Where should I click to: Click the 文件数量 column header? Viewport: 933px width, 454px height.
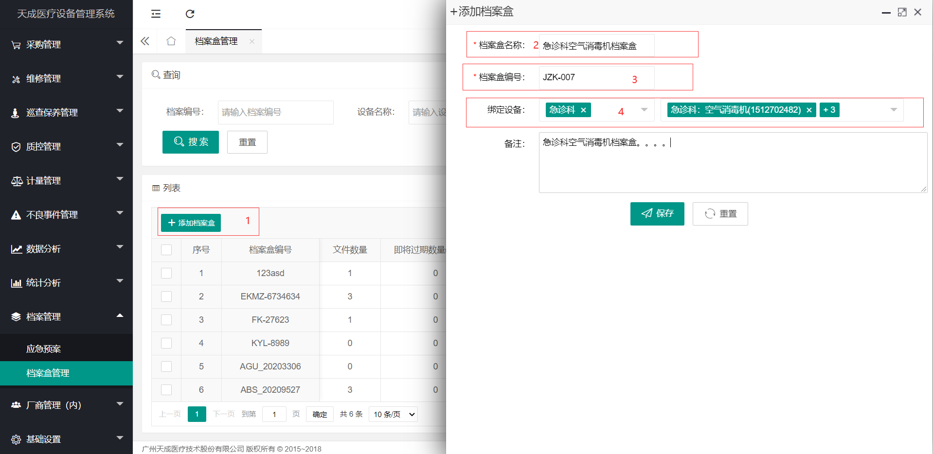350,250
